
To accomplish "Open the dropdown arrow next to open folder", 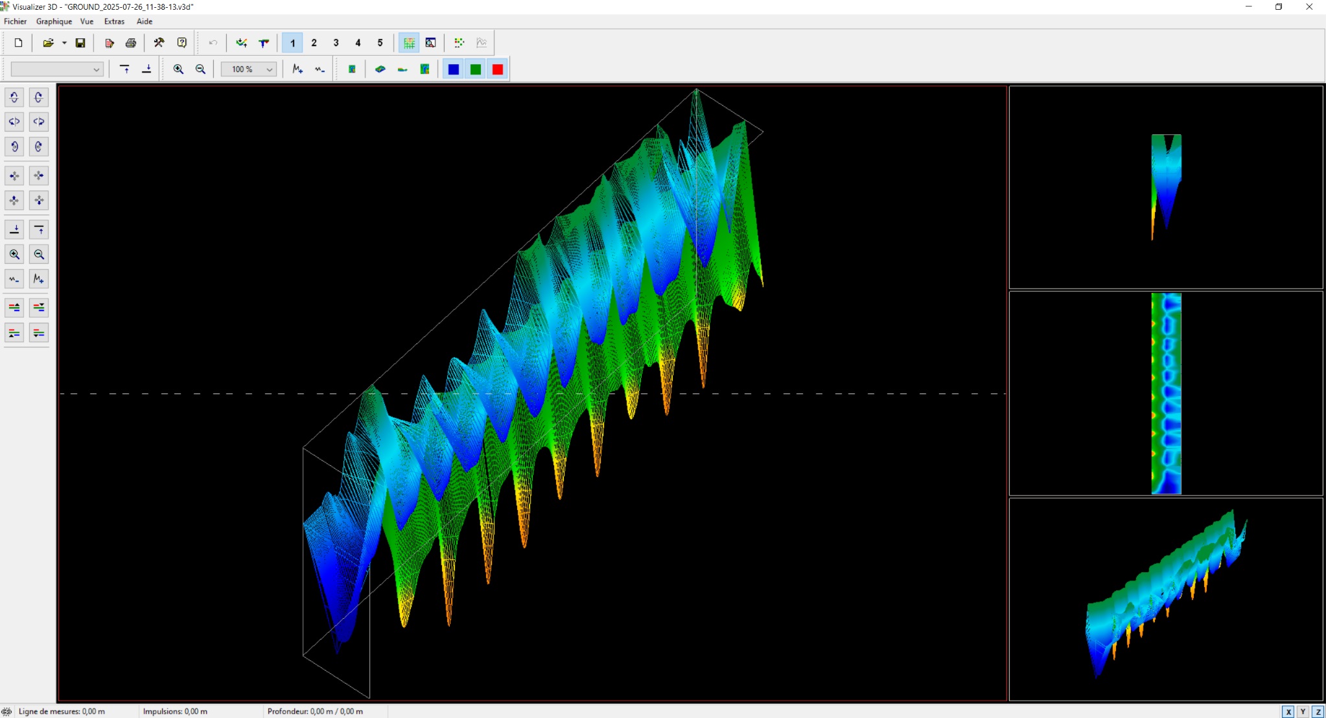I will pyautogui.click(x=64, y=43).
